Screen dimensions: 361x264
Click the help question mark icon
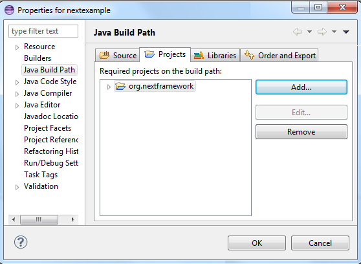tap(21, 242)
